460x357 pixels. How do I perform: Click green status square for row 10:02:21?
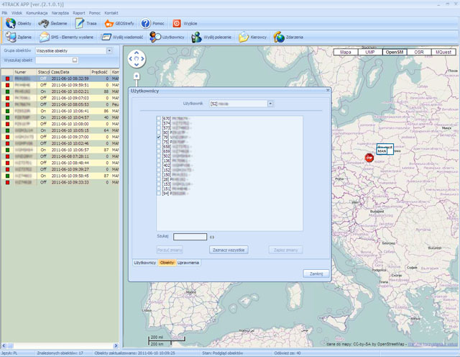pos(8,91)
